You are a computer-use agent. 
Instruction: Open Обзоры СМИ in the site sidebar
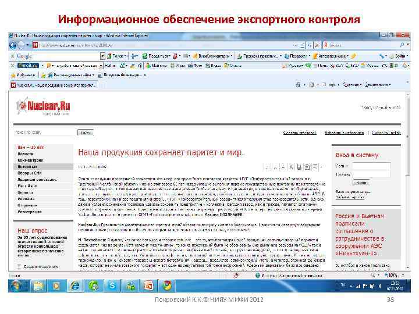point(30,173)
